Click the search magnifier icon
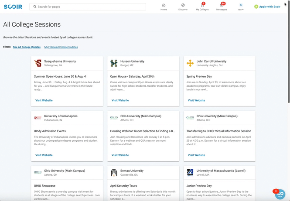Screen dimensions: 290x201 point(35,7)
